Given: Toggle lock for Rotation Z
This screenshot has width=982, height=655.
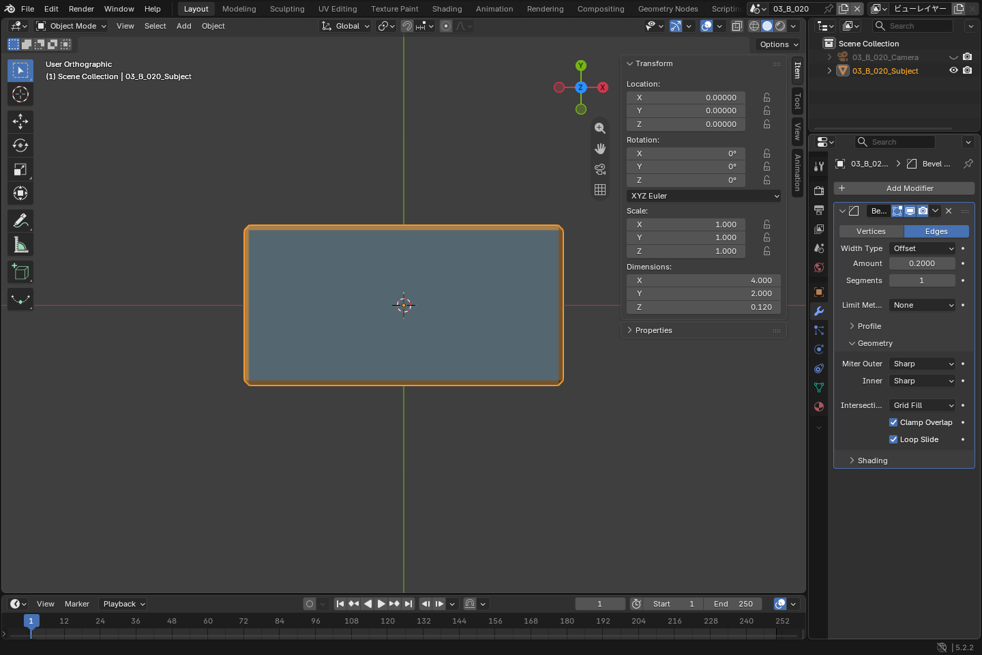Looking at the screenshot, I should point(767,180).
